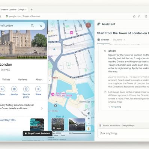The height and width of the screenshot is (149, 149).
Task: Click the site location icon in address bar
Action: (x=7, y=17)
